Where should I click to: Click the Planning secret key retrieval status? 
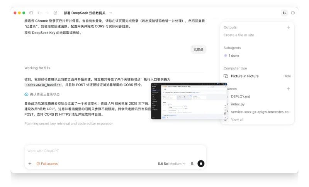pos(69,123)
